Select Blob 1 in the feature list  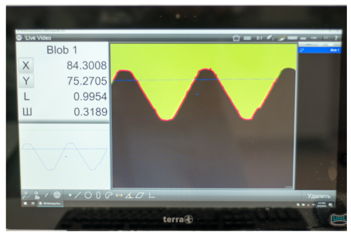pyautogui.click(x=320, y=50)
